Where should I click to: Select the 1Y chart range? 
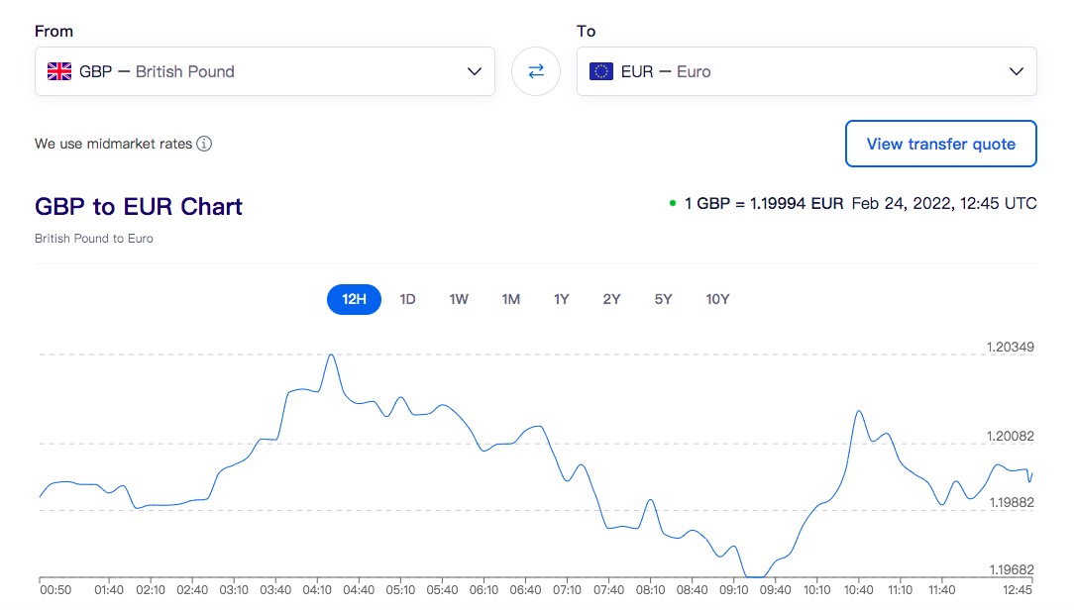(x=562, y=299)
